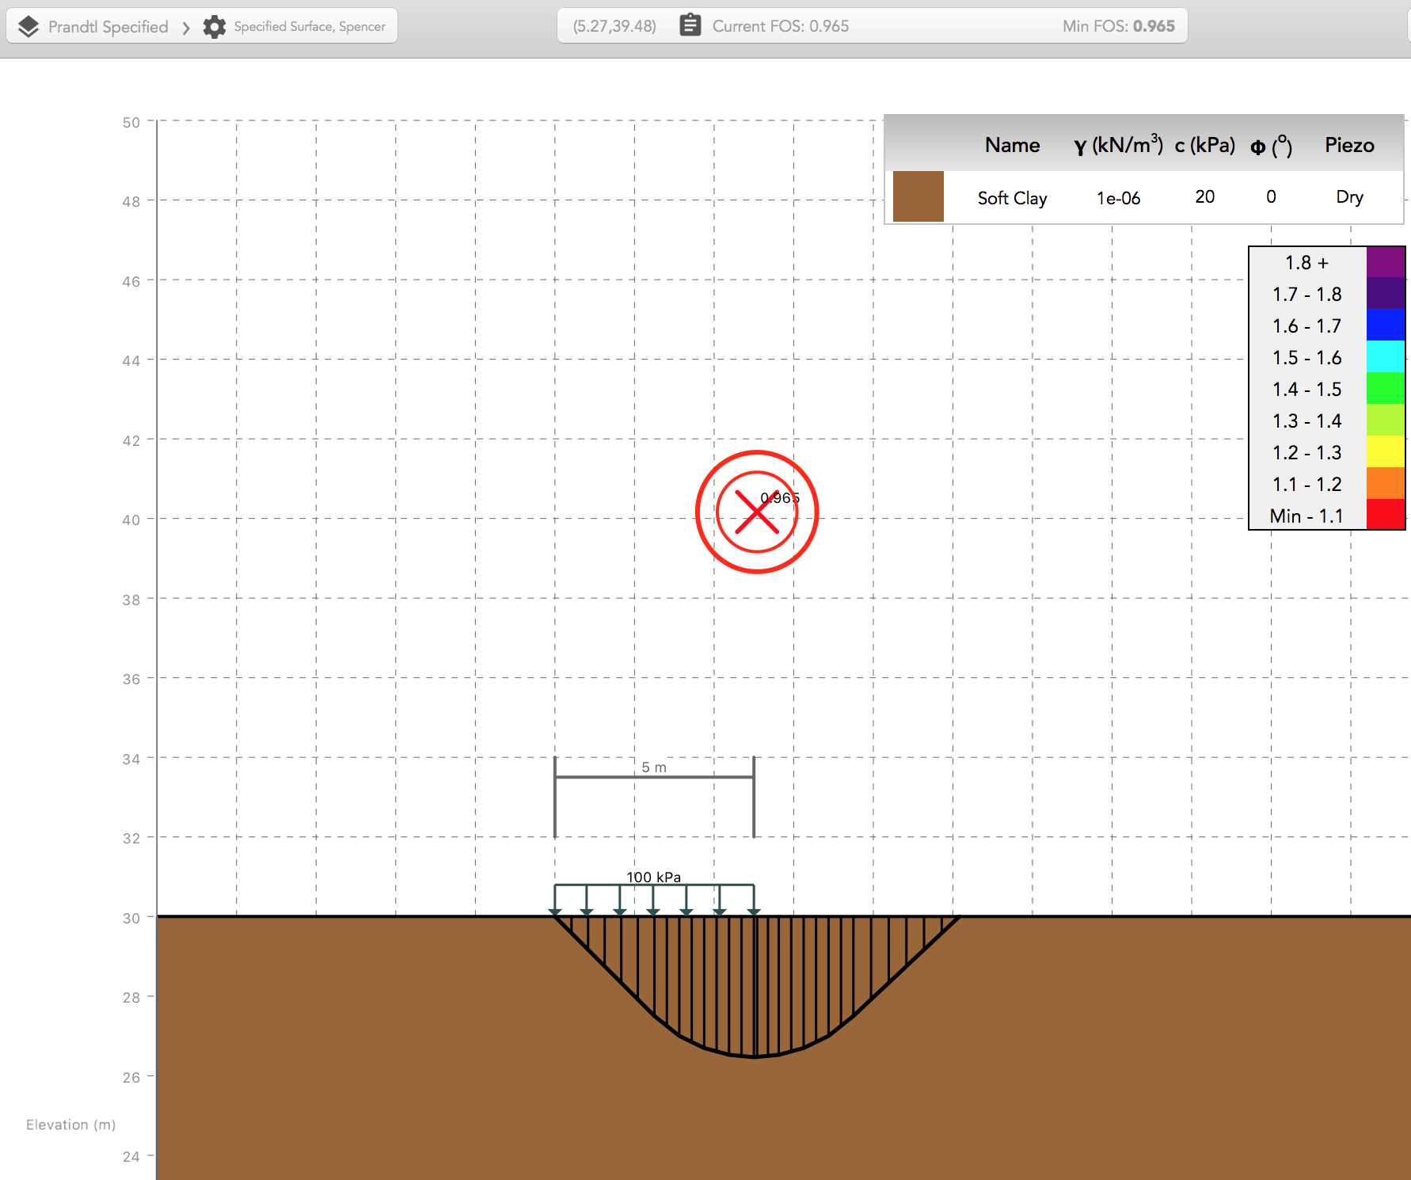Click the 0.965 label at circle center

tap(780, 498)
